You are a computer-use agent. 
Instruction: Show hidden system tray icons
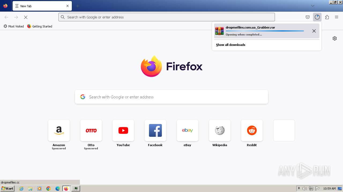[299, 189]
